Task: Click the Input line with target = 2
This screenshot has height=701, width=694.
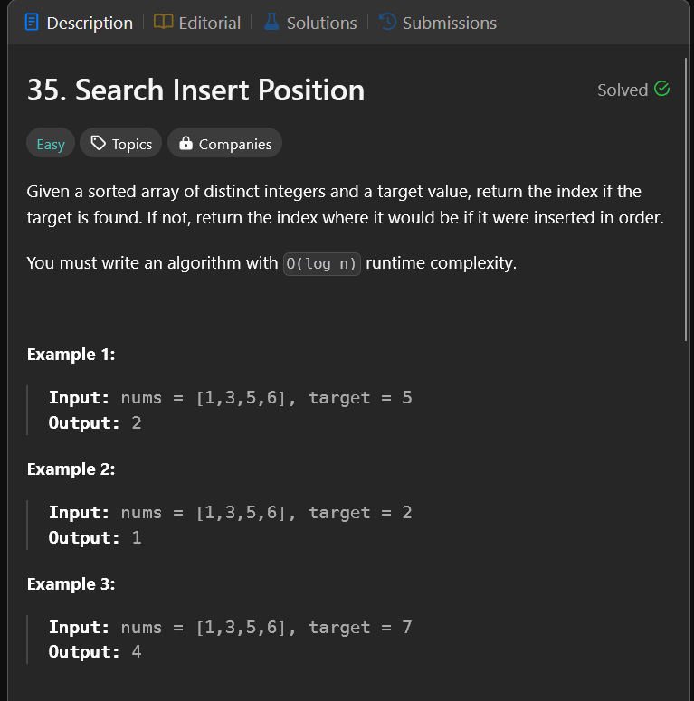Action: (x=230, y=513)
